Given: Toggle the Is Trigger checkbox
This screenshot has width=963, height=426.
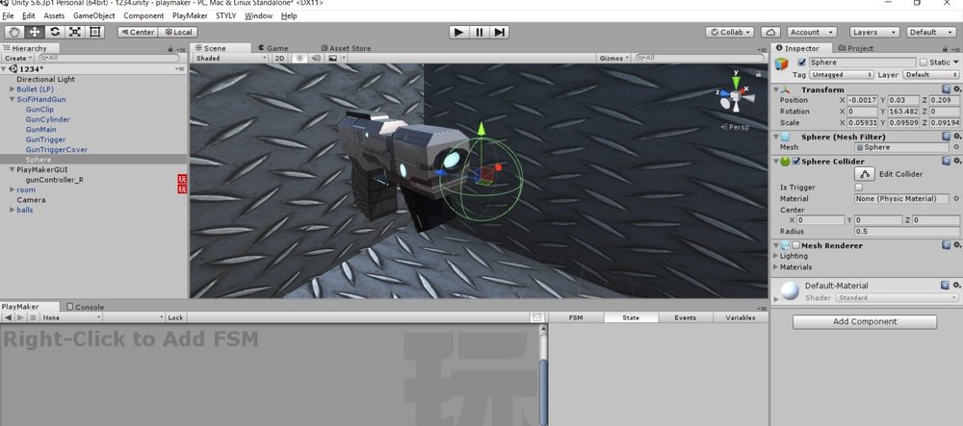Looking at the screenshot, I should (859, 188).
